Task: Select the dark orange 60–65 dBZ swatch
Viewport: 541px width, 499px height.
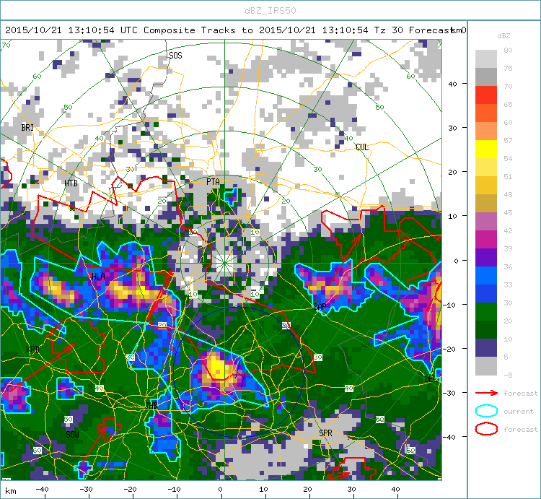Action: coord(485,113)
